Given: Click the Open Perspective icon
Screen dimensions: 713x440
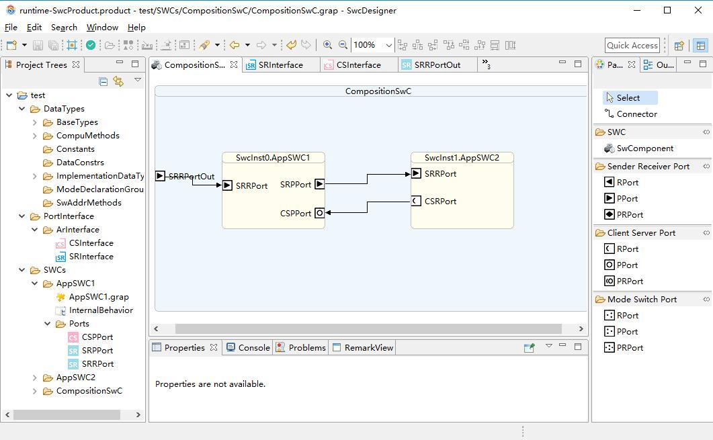Looking at the screenshot, I should 679,45.
